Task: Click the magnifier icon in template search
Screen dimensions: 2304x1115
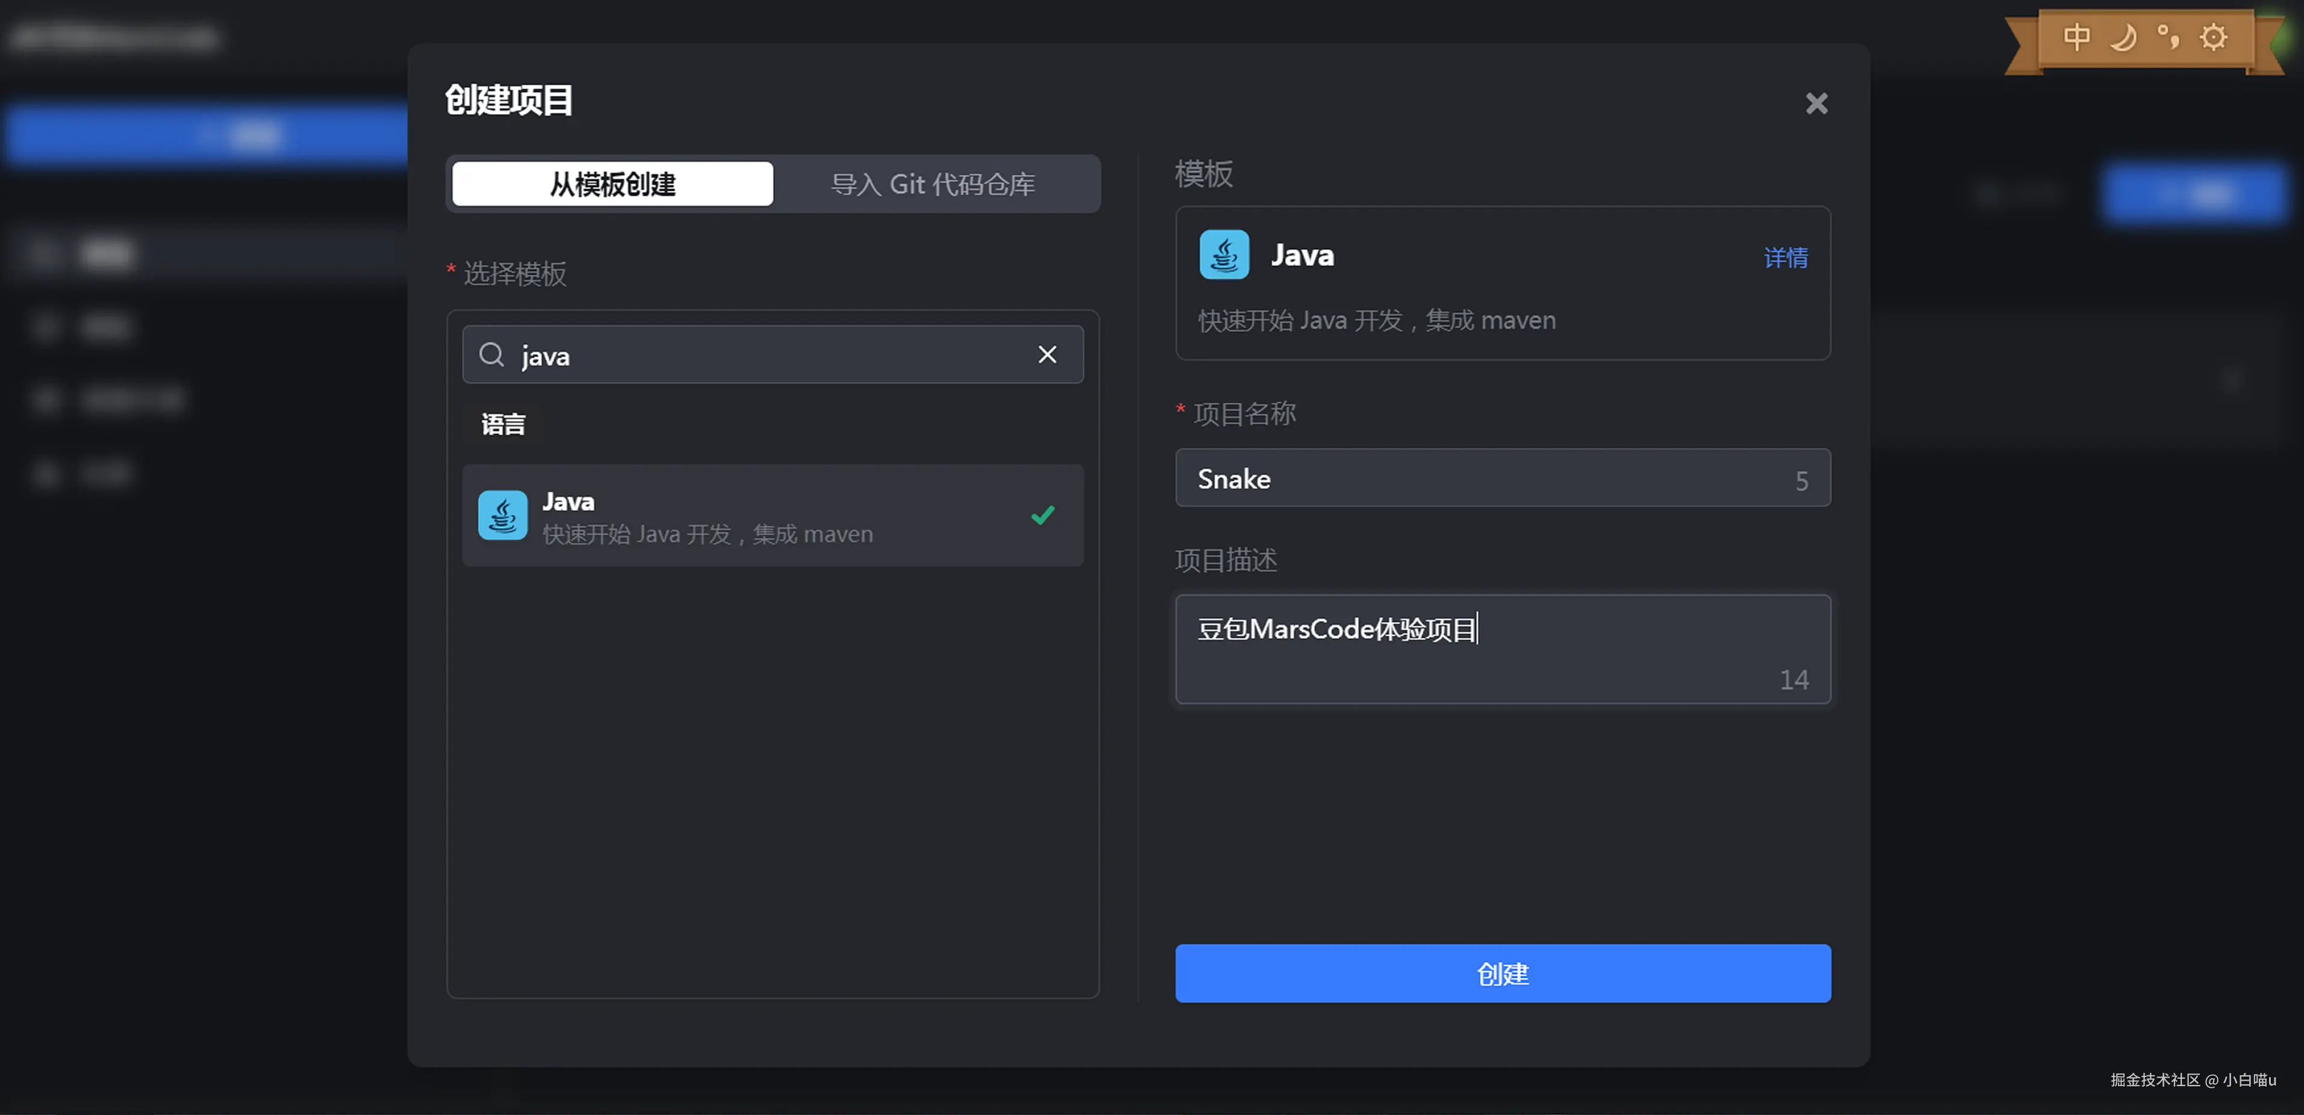Action: point(491,355)
